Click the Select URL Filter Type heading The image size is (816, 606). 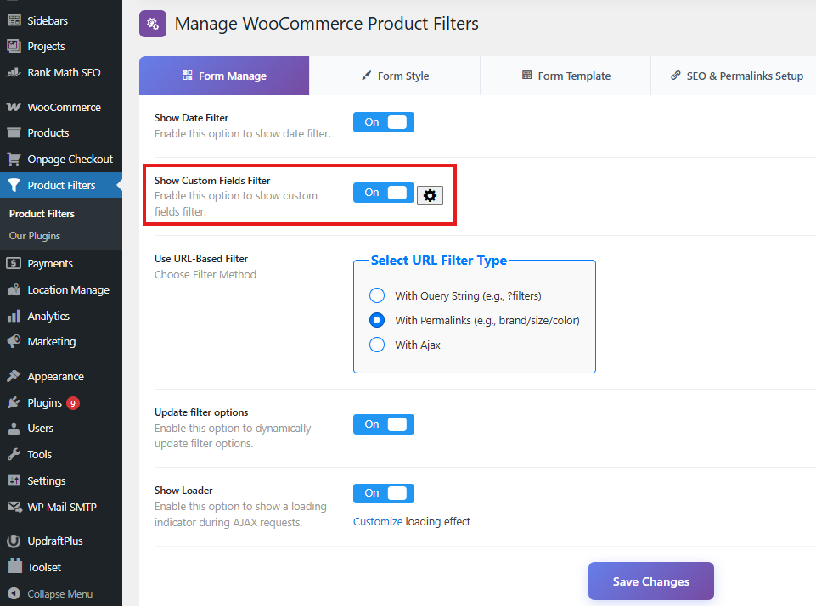tap(439, 260)
